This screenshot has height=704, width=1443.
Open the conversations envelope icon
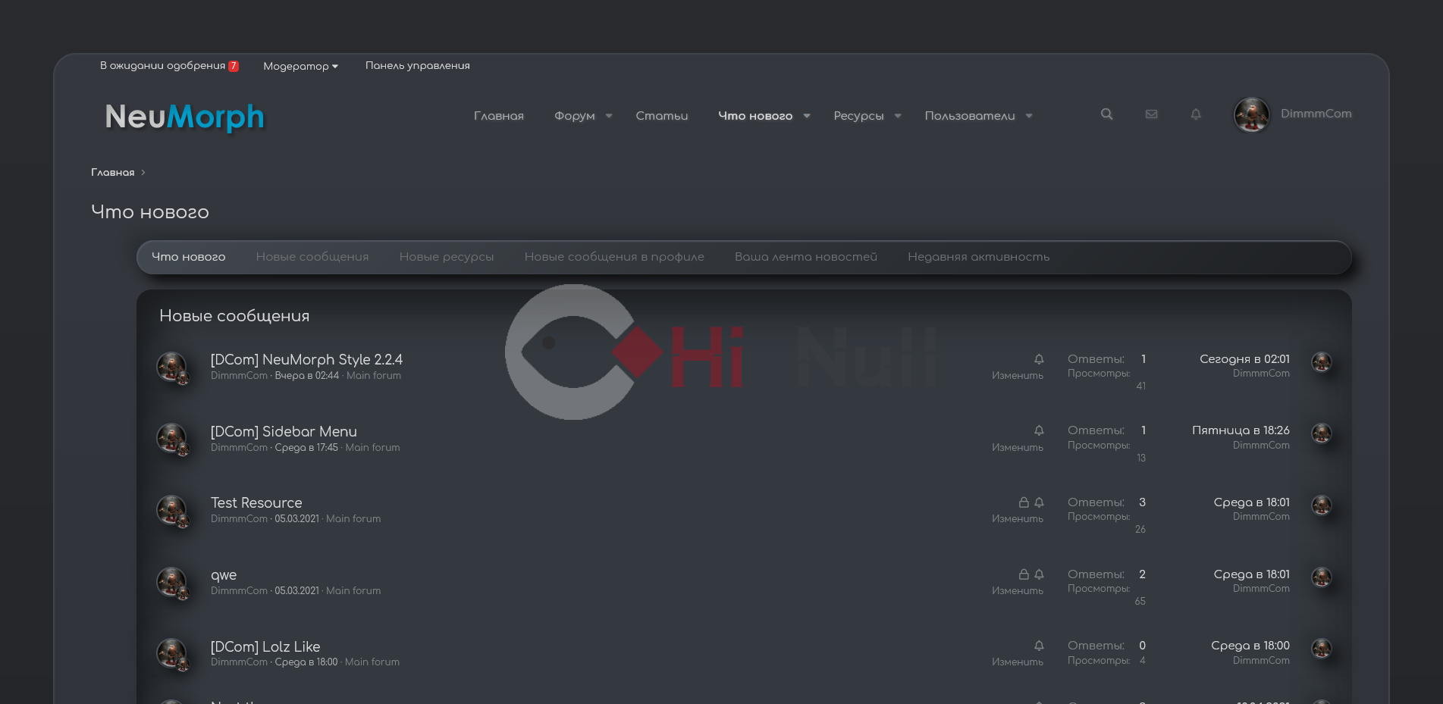1151,114
